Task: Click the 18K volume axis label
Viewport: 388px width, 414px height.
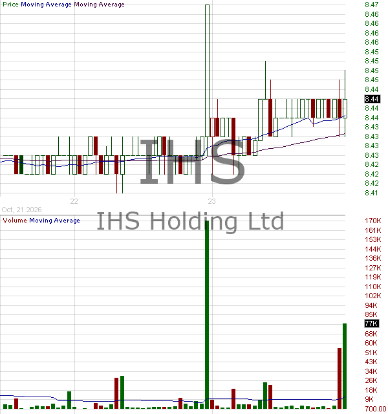Action: (x=371, y=390)
